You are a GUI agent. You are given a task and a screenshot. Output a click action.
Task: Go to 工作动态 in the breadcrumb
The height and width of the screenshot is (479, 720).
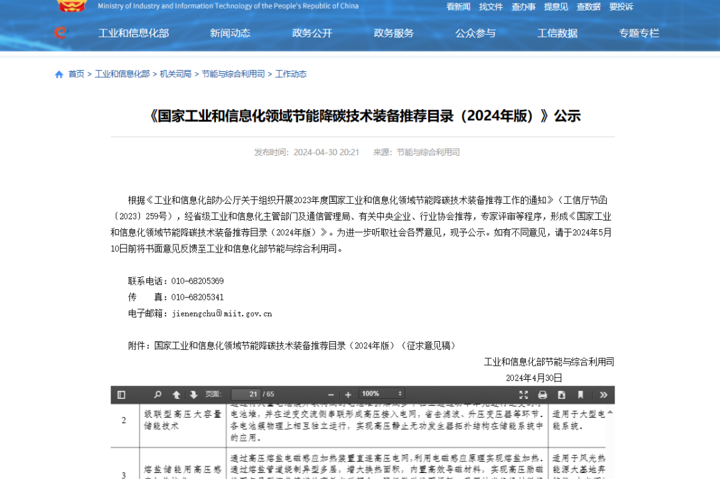point(291,75)
